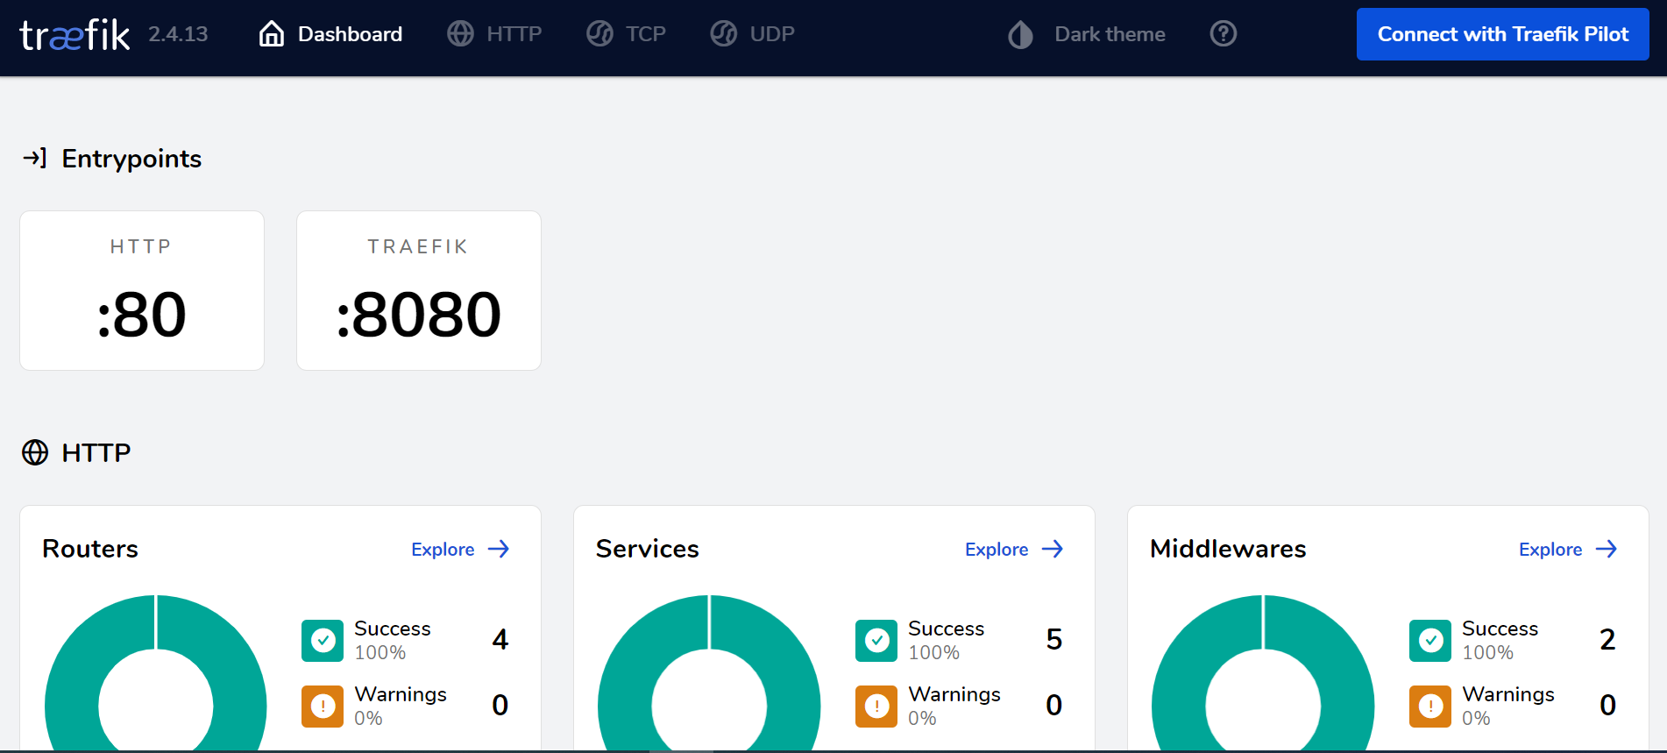Explore the Routers list
The width and height of the screenshot is (1667, 753).
tap(460, 550)
